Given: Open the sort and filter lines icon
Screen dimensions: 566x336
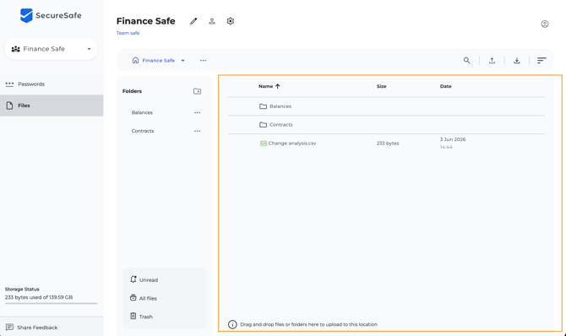Looking at the screenshot, I should tap(542, 60).
